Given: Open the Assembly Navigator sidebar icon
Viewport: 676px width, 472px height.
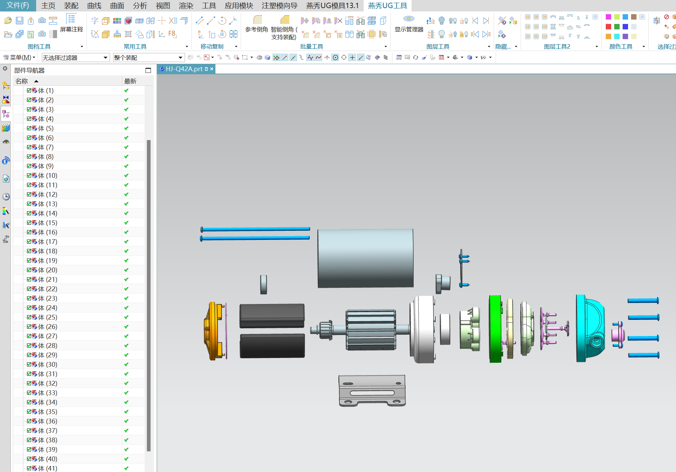Looking at the screenshot, I should 6,85.
